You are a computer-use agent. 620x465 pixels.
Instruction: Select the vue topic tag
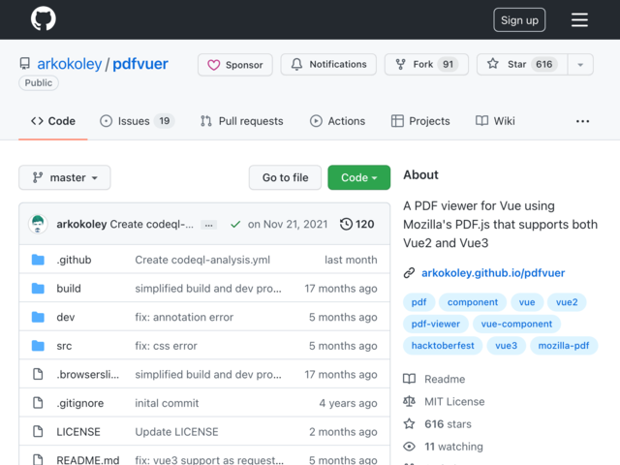coord(527,302)
